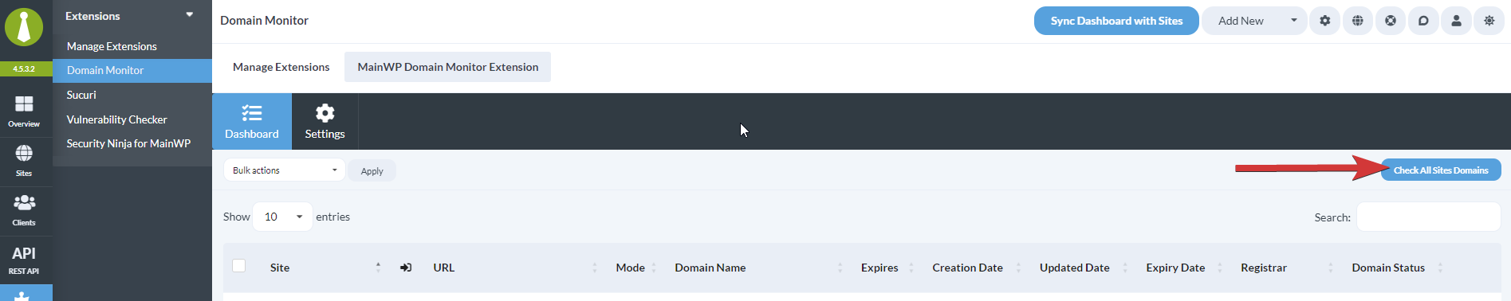Click the 4.5.3.2 version badge

click(24, 69)
